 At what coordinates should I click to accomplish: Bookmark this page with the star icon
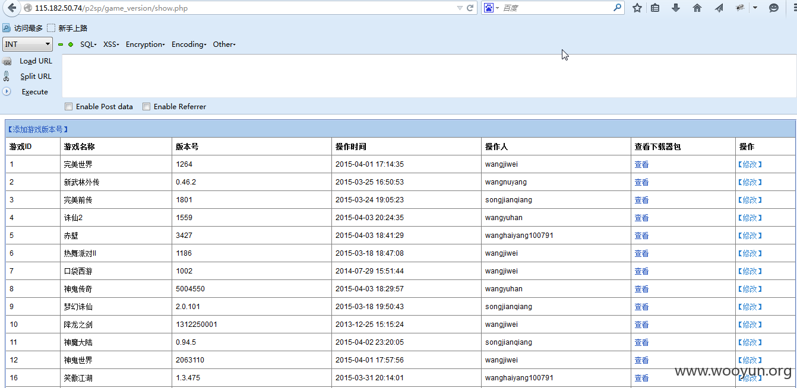pos(637,8)
